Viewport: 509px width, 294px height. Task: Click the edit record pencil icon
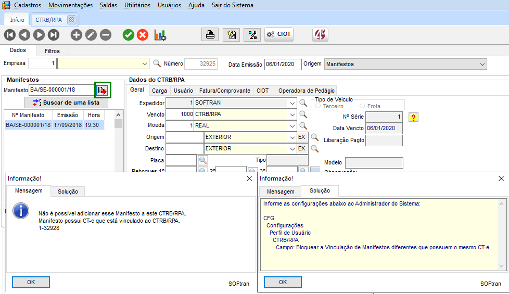pyautogui.click(x=91, y=35)
